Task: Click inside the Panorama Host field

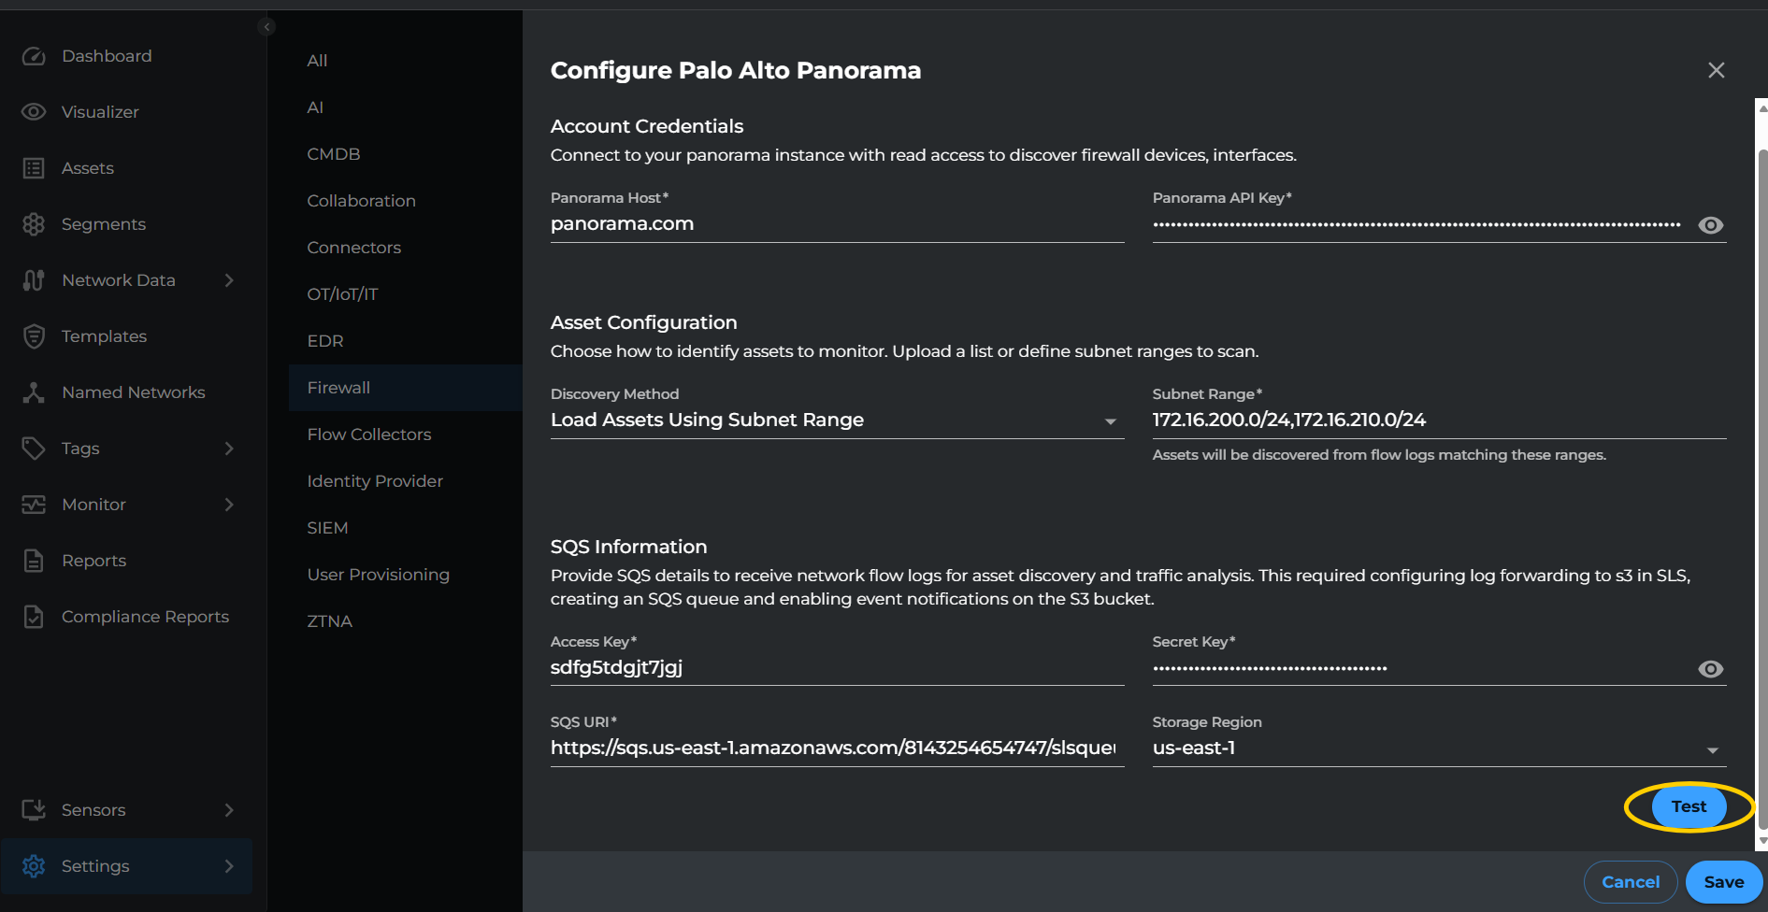Action: (837, 223)
